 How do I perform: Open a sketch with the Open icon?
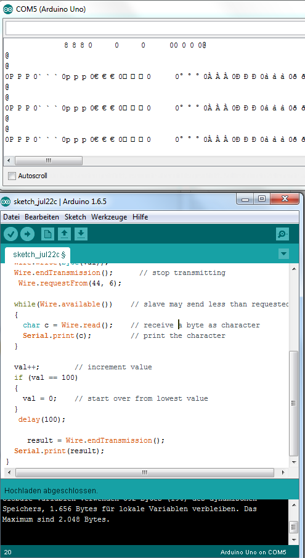coord(64,234)
